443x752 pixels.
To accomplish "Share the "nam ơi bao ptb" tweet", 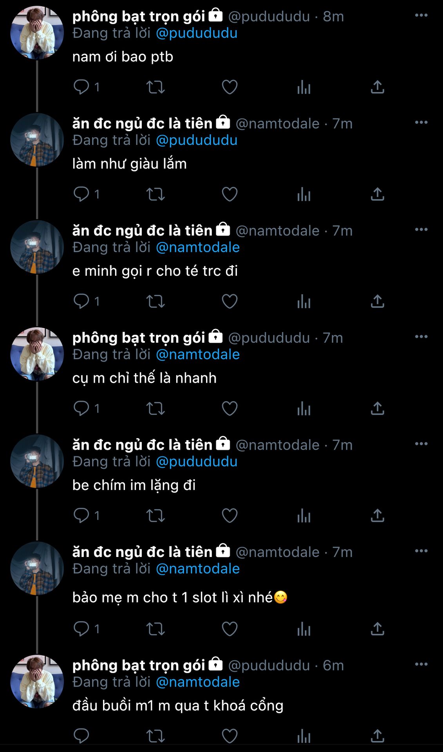I will point(377,87).
